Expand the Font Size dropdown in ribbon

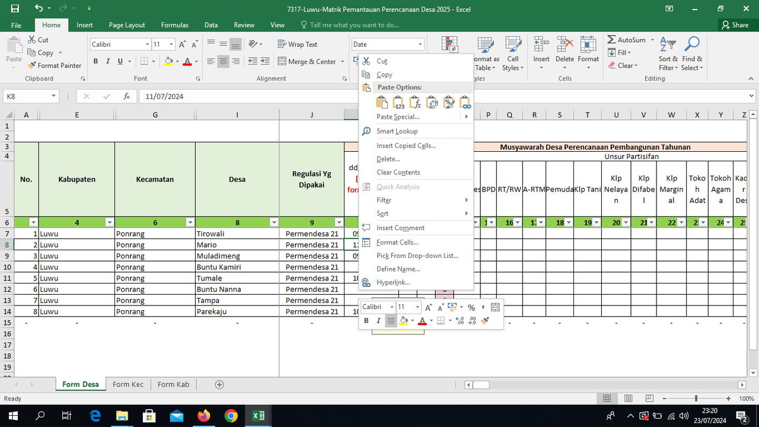click(171, 44)
